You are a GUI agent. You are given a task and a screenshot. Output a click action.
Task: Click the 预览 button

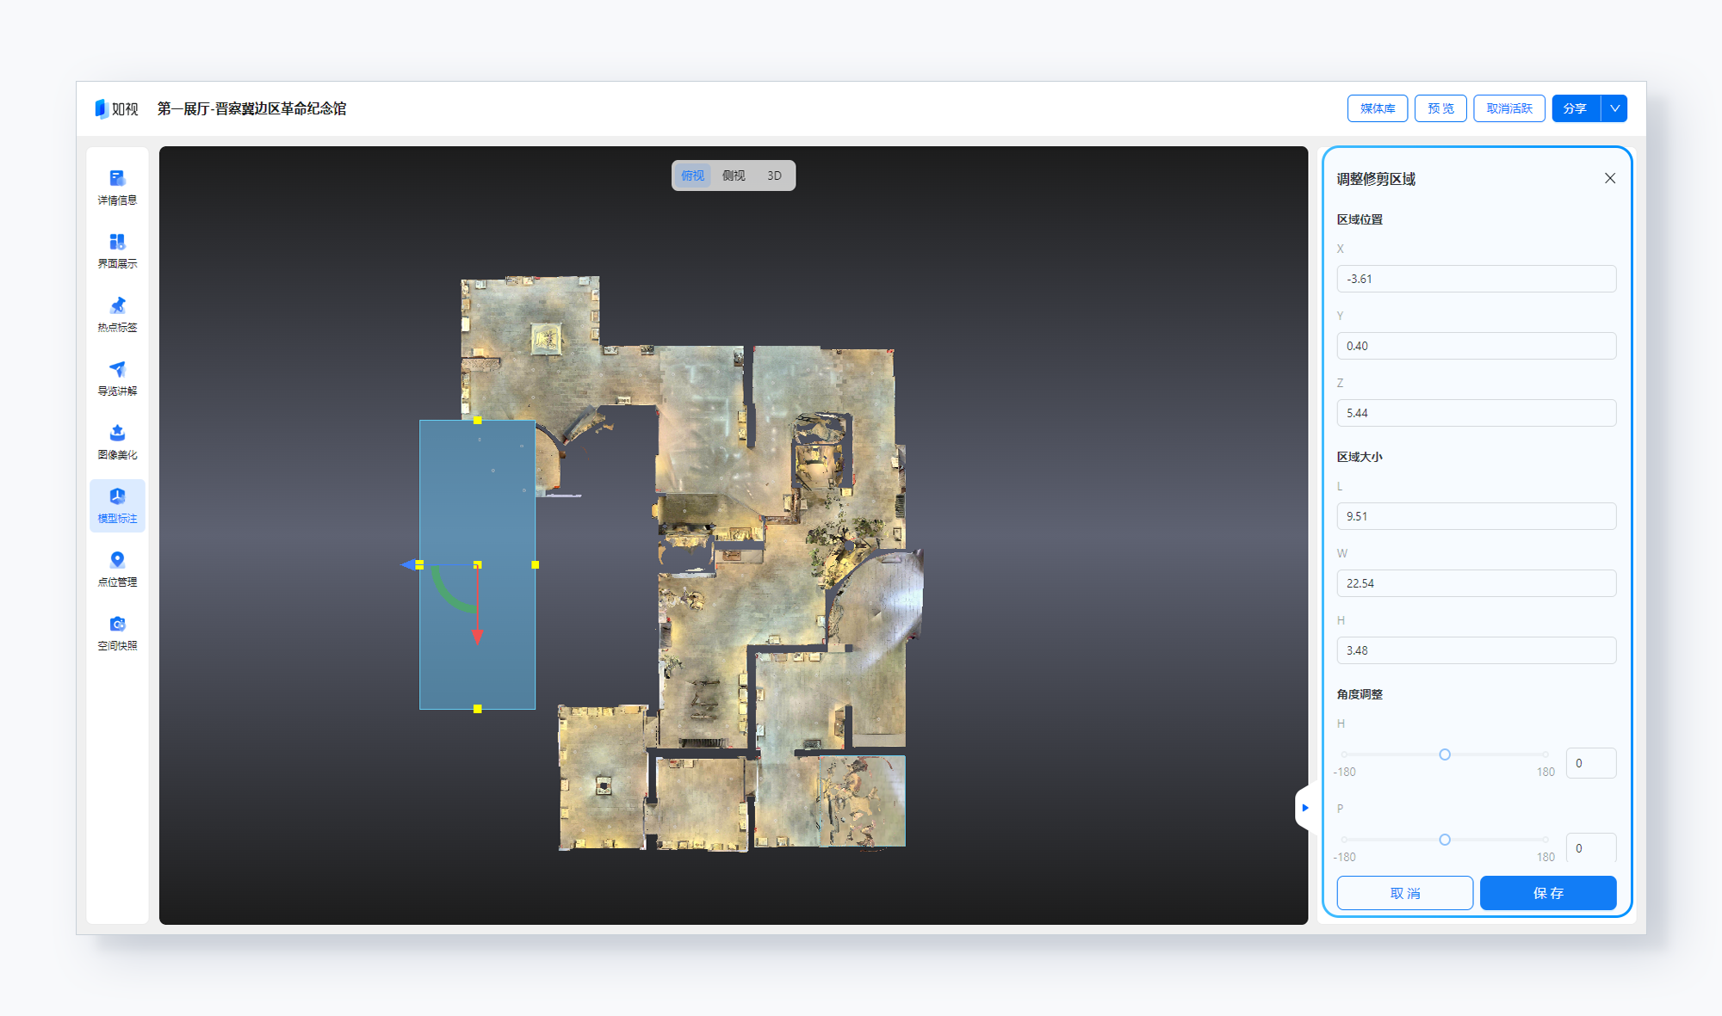tap(1440, 108)
